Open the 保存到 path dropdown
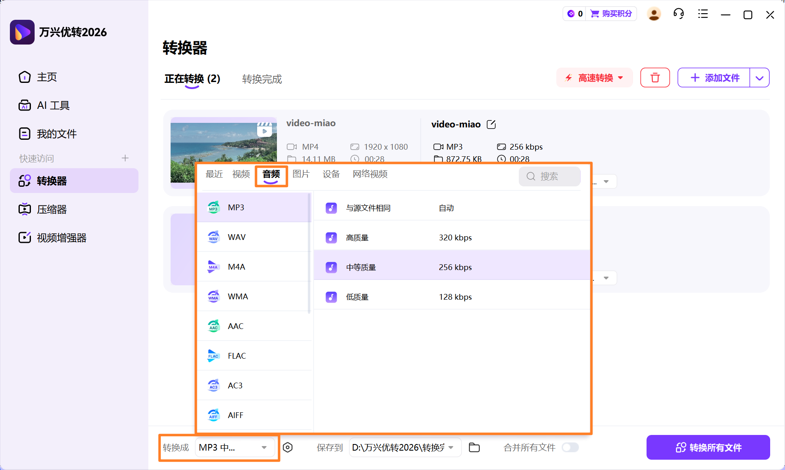 452,447
